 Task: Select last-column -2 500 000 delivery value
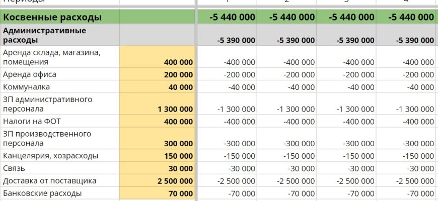tap(406, 181)
